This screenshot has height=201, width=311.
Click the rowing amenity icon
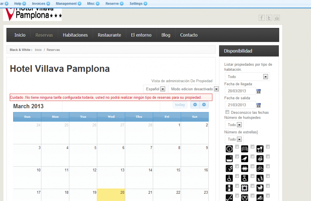pyautogui.click(x=260, y=198)
